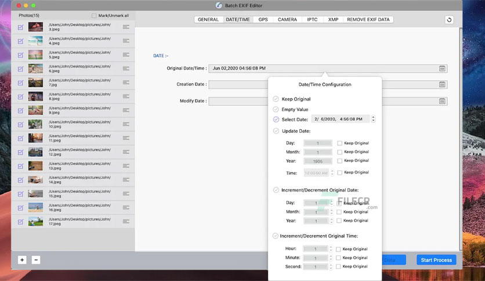
Task: Check Keep Original for Update Date Day
Action: pos(339,143)
